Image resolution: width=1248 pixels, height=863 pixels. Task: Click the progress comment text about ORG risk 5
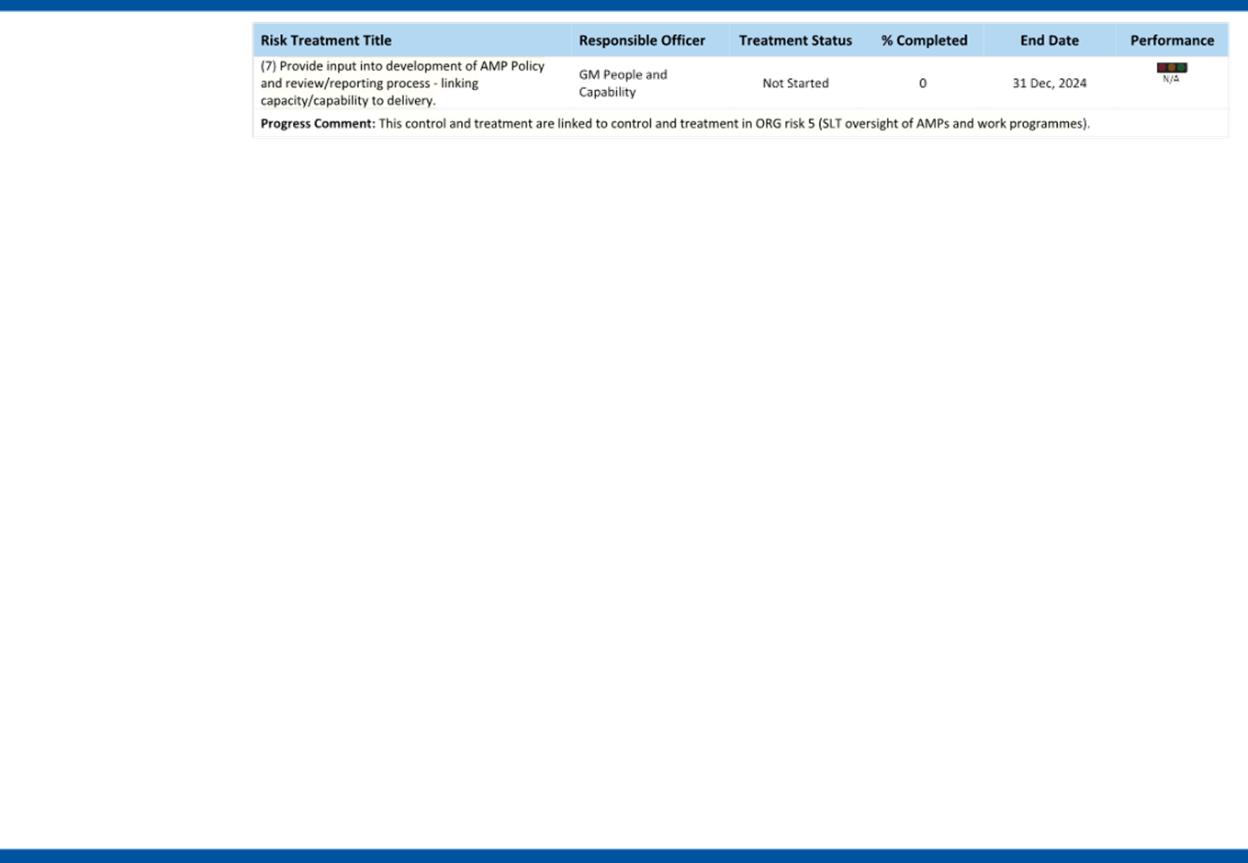pos(731,124)
